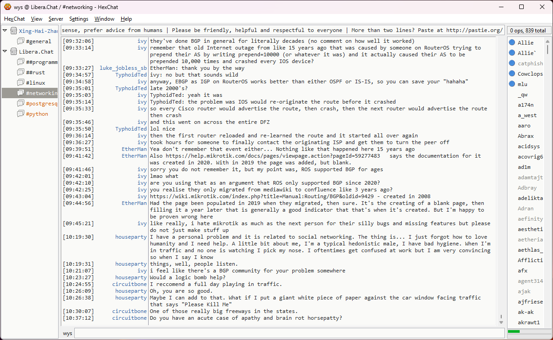Click the EtherMan nickname at 09:39:51
The image size is (553, 340).
point(134,149)
